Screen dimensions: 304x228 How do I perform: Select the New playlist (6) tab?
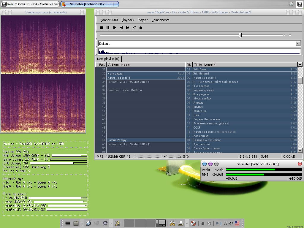pyautogui.click(x=108, y=59)
